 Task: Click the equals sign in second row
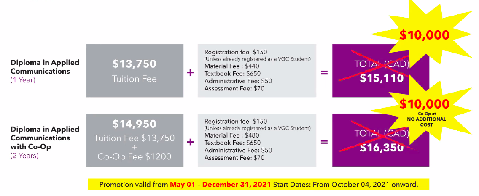coord(324,142)
